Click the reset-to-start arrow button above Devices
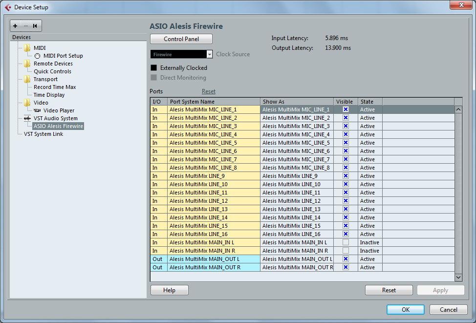This screenshot has height=323, width=476. (35, 26)
